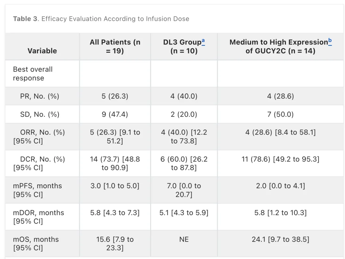Select the 'SD, No. (%)' row label
The width and height of the screenshot is (345, 259).
click(40, 114)
